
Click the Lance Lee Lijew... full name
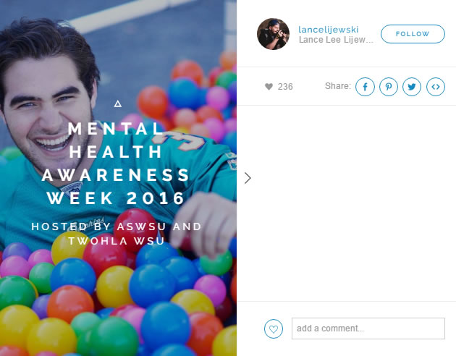[x=336, y=40]
